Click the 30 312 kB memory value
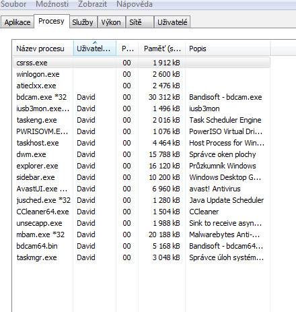The height and width of the screenshot is (312, 296). tap(164, 97)
